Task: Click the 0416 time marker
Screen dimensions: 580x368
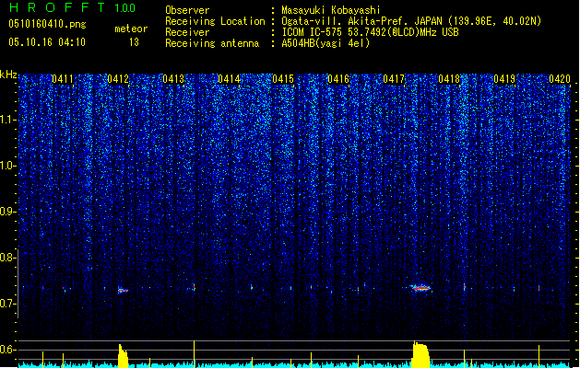Action: click(338, 79)
